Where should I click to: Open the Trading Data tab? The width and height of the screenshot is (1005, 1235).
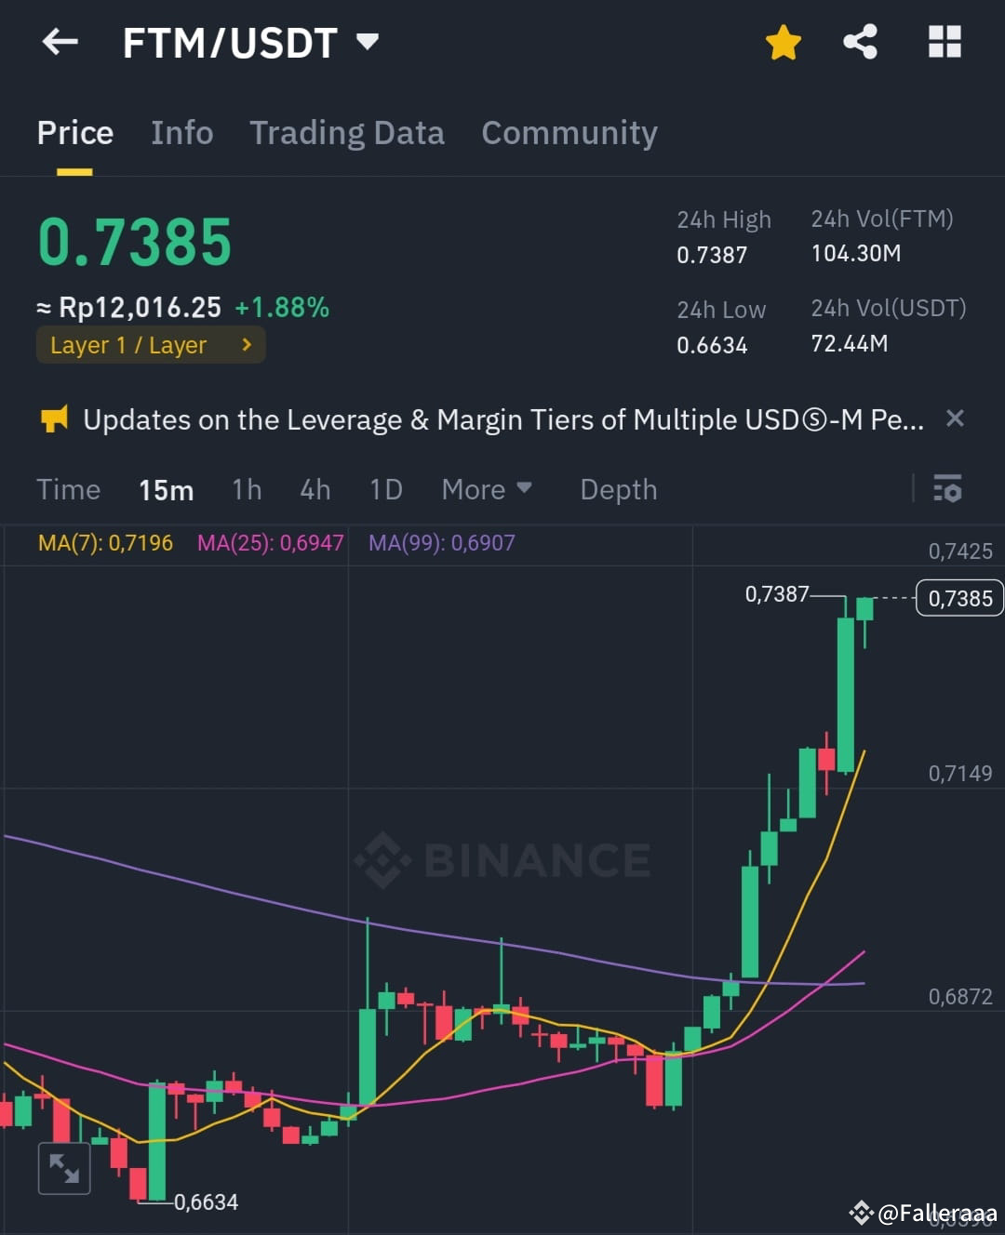click(347, 133)
